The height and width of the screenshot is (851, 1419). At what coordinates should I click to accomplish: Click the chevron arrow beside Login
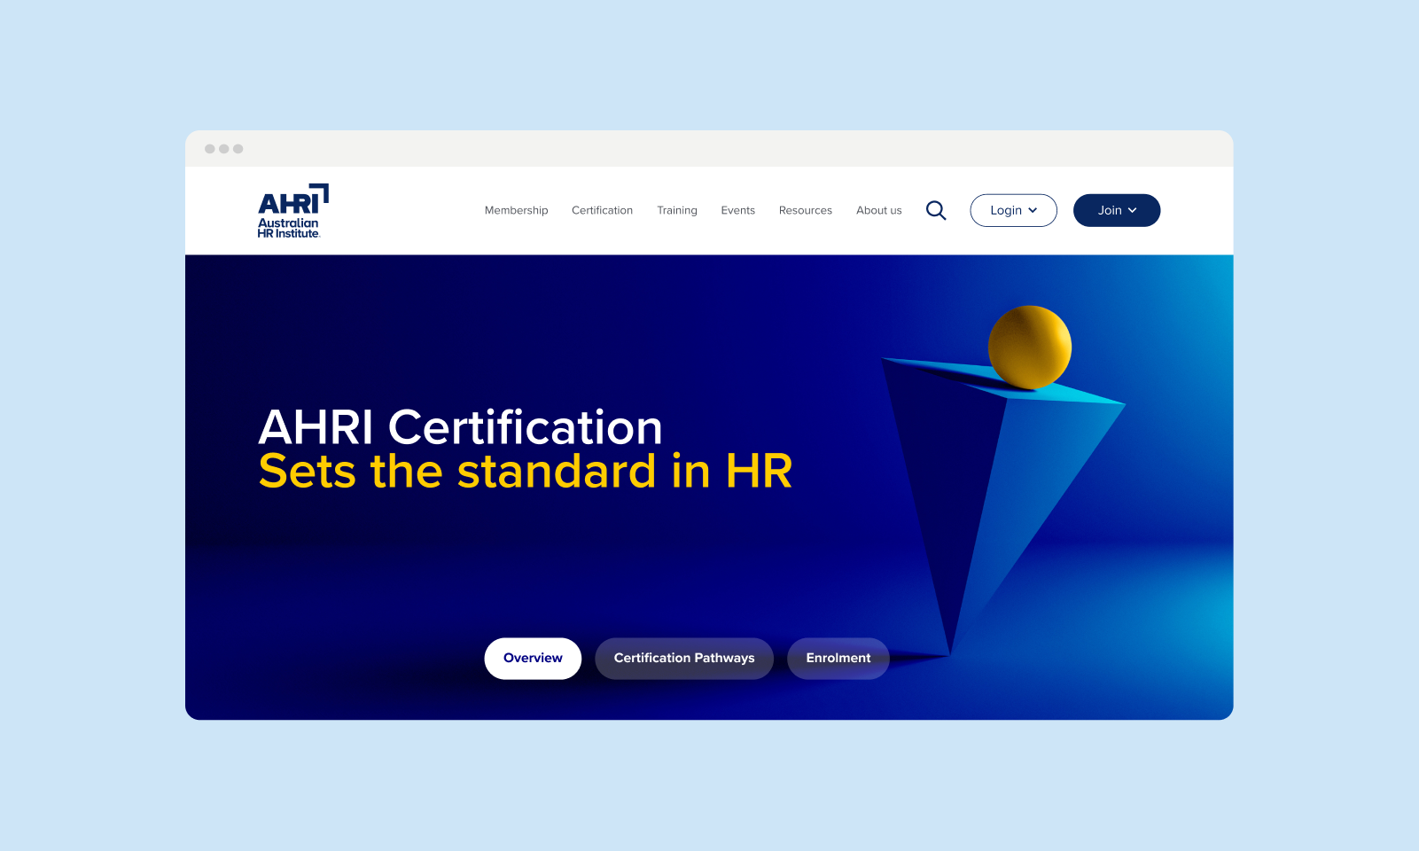coord(1033,210)
